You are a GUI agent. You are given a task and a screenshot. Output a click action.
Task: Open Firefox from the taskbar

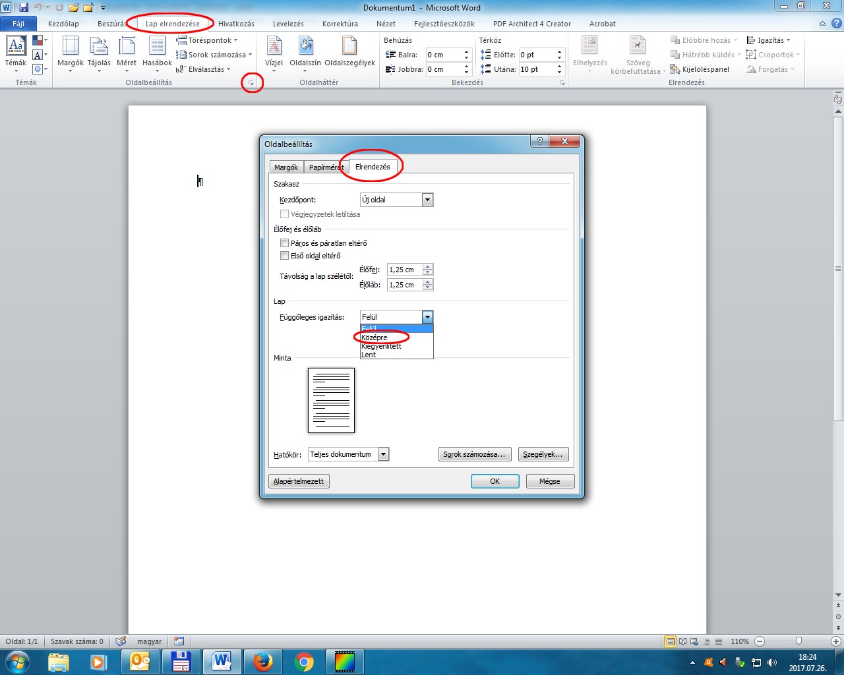tap(263, 662)
